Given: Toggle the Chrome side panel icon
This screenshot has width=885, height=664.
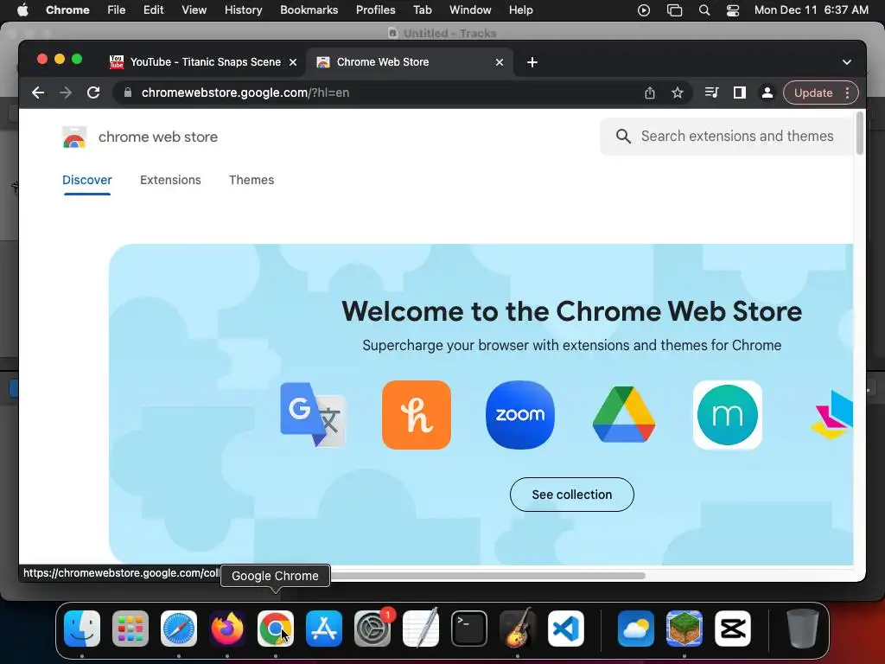Looking at the screenshot, I should [740, 93].
